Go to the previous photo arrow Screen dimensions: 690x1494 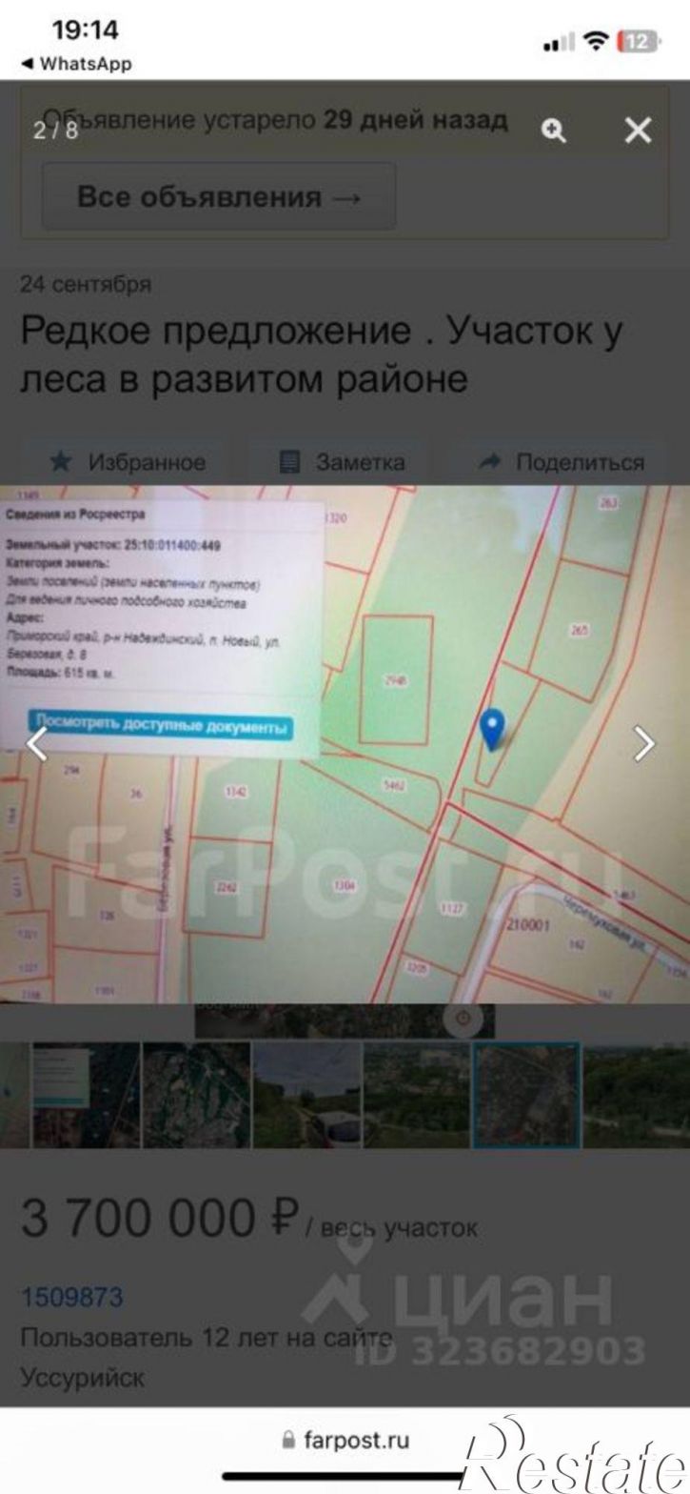click(x=35, y=744)
